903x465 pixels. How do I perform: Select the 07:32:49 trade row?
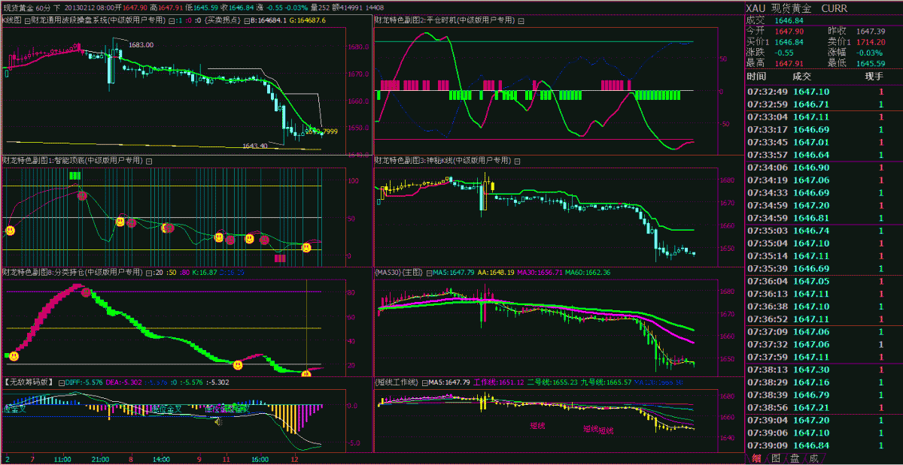pyautogui.click(x=820, y=92)
